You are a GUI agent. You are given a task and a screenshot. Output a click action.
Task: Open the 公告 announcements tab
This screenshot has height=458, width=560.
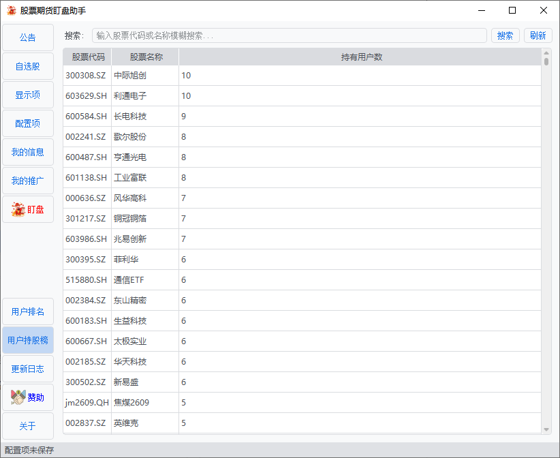(28, 37)
